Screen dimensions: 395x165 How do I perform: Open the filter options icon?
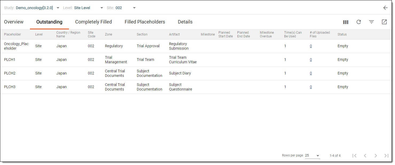[x=371, y=22]
